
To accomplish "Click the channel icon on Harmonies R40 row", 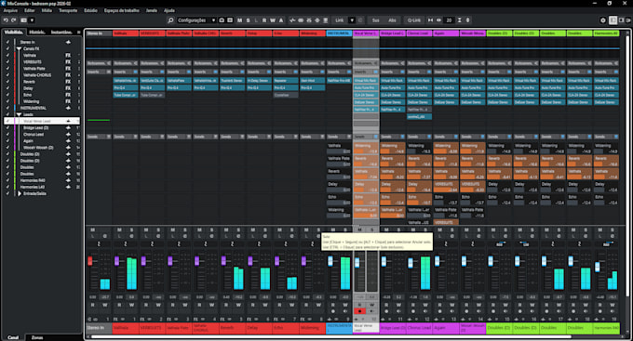I will [x=68, y=180].
